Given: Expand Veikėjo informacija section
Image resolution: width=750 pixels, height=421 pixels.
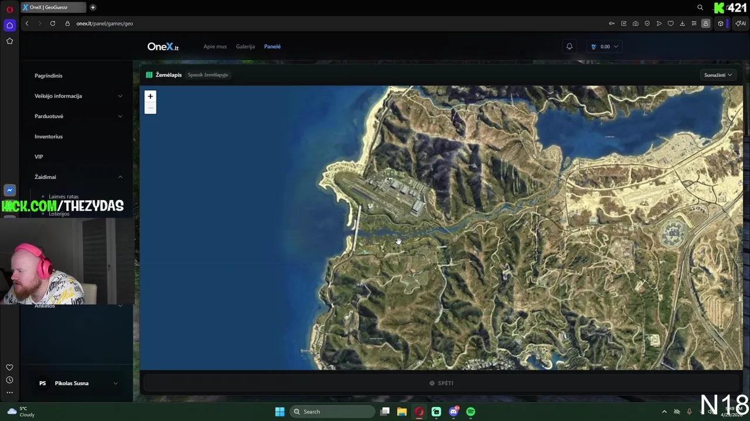Looking at the screenshot, I should click(79, 96).
